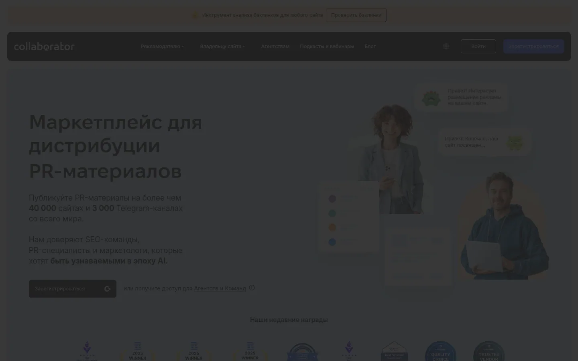Screen dimensions: 578x361
Task: Click the Войти button
Action: (478, 47)
